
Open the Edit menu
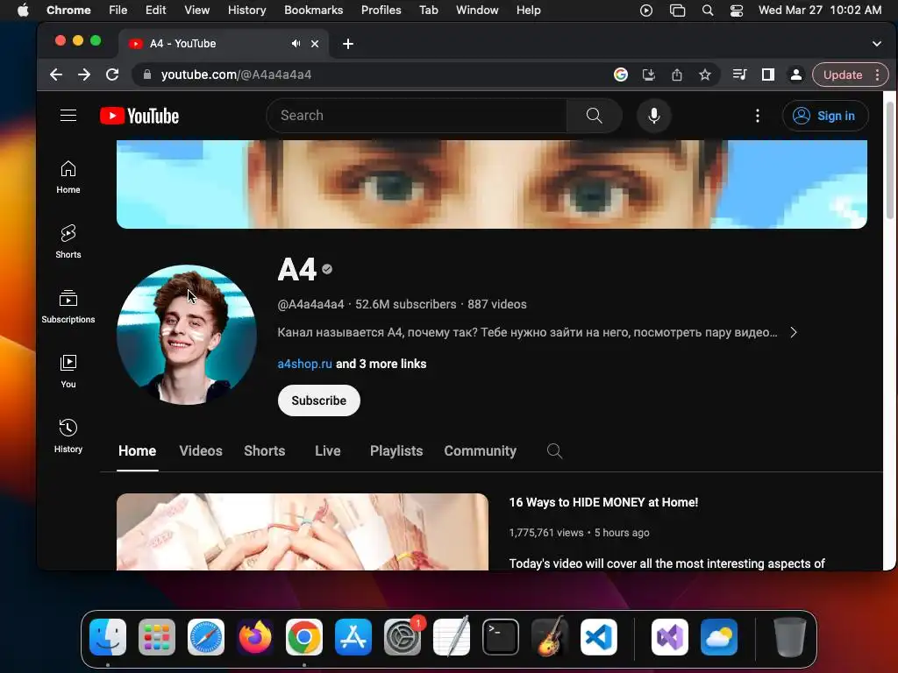click(x=155, y=11)
